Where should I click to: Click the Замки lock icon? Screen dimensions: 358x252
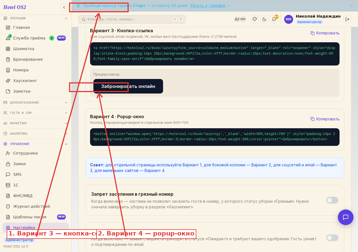pyautogui.click(x=8, y=164)
